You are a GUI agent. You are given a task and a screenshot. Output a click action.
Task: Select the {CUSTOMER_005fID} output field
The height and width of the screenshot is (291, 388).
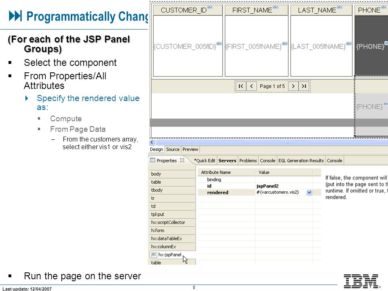(x=185, y=46)
